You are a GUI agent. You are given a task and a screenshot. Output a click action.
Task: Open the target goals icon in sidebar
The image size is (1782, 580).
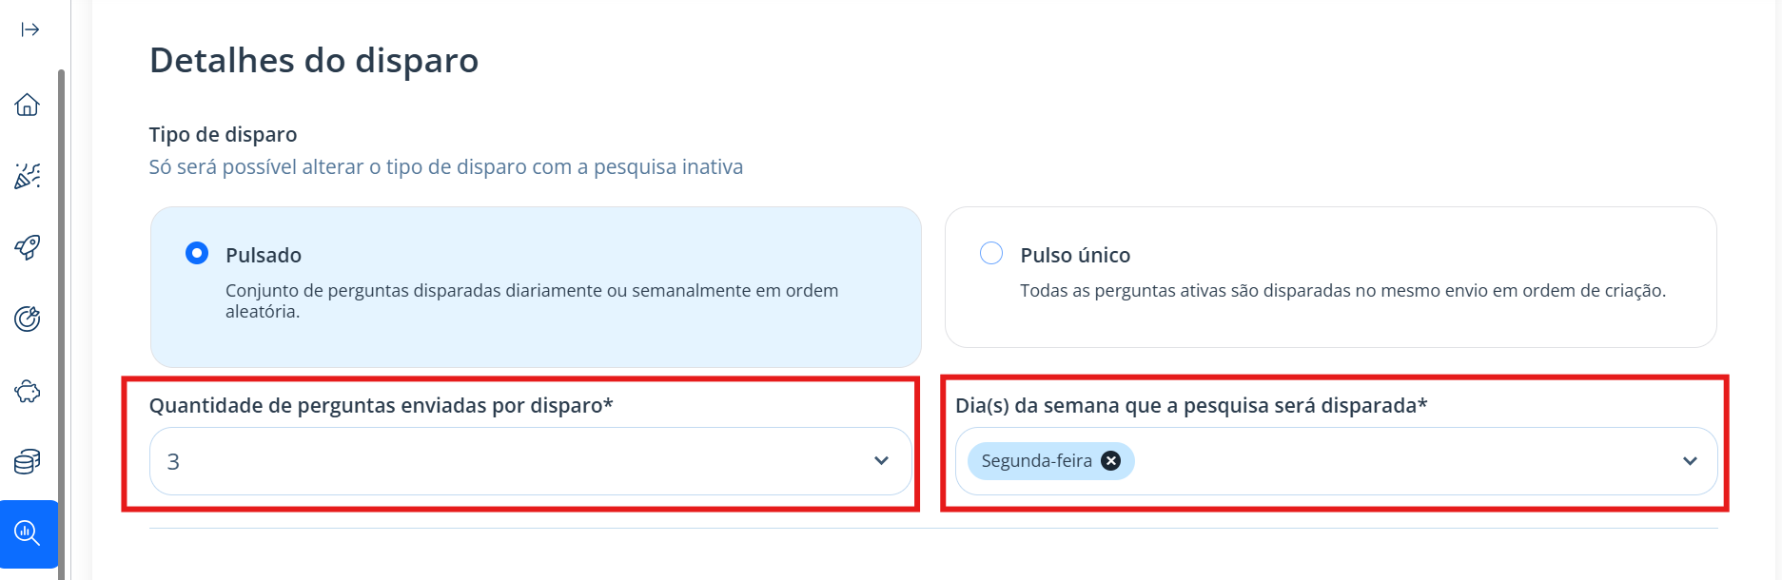point(28,319)
